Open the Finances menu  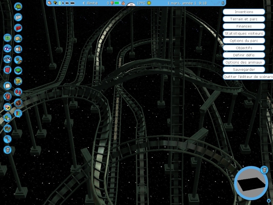pyautogui.click(x=244, y=26)
